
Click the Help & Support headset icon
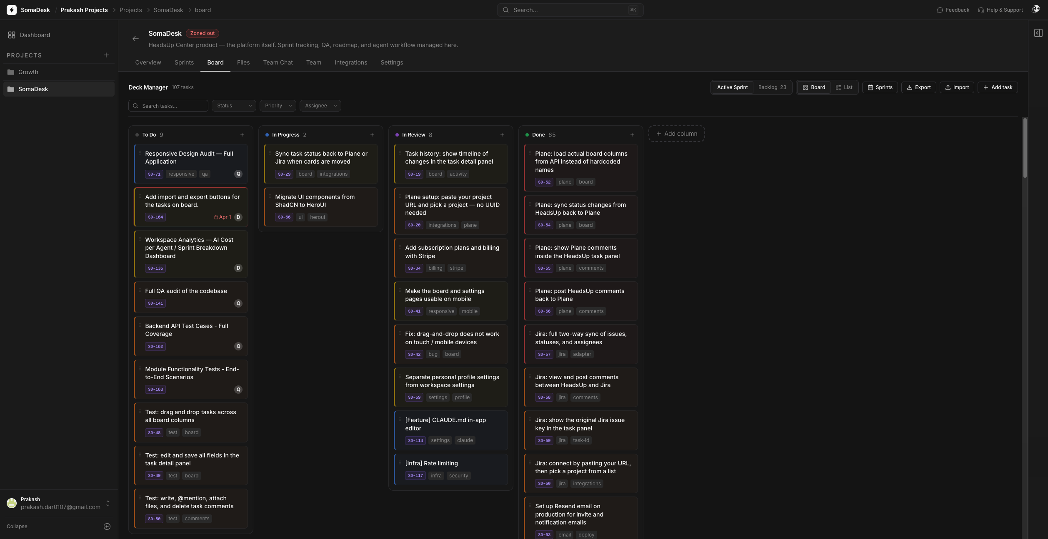(981, 10)
